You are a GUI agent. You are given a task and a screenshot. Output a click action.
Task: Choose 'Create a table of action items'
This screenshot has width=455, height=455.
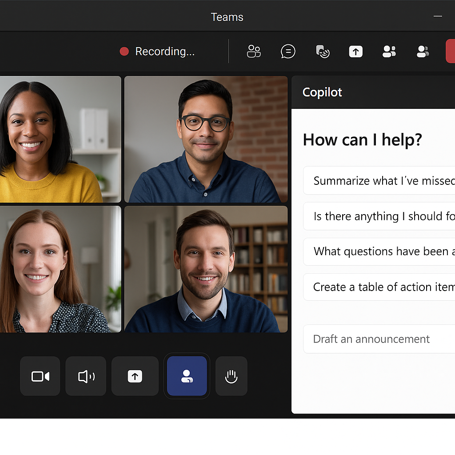point(379,287)
